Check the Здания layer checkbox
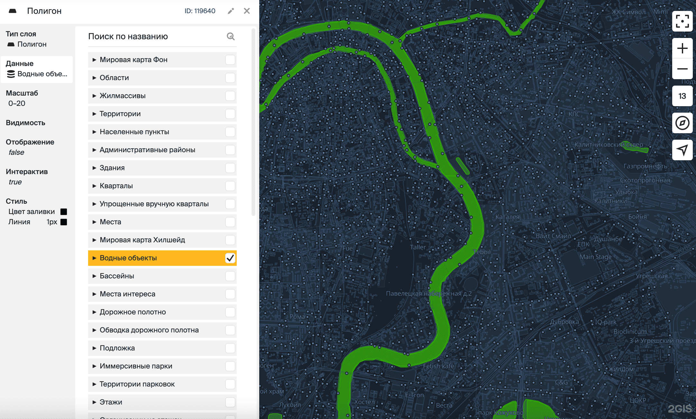This screenshot has width=696, height=419. tap(230, 168)
